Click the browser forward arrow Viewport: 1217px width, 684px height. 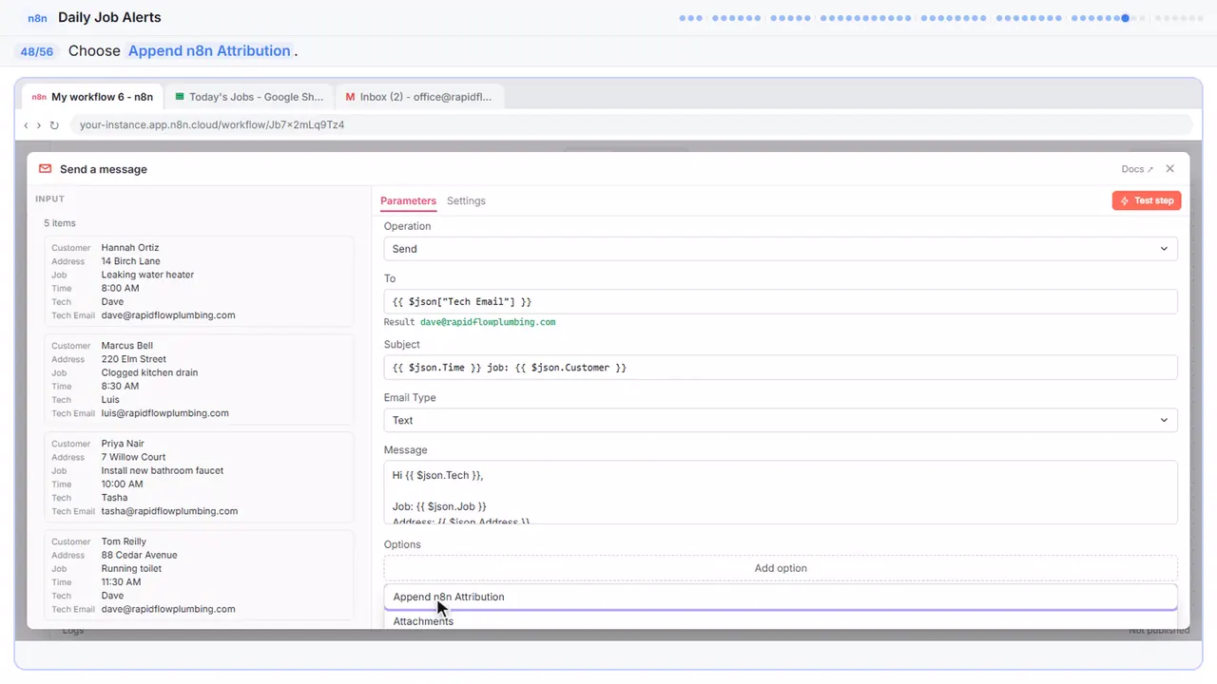39,124
